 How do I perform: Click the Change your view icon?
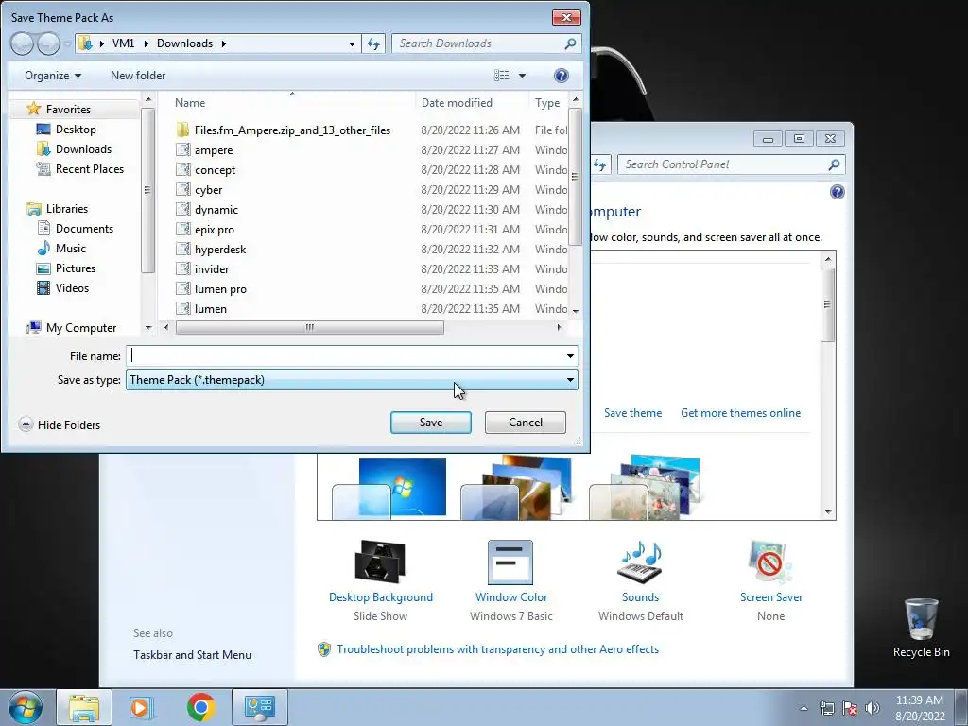[x=501, y=76]
